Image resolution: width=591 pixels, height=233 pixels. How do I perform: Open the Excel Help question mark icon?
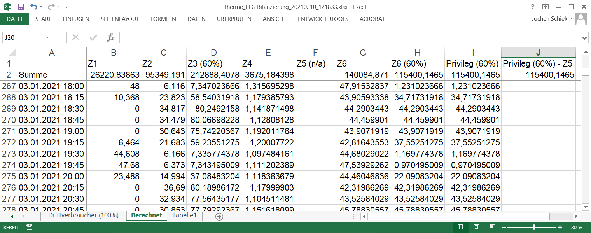point(532,7)
